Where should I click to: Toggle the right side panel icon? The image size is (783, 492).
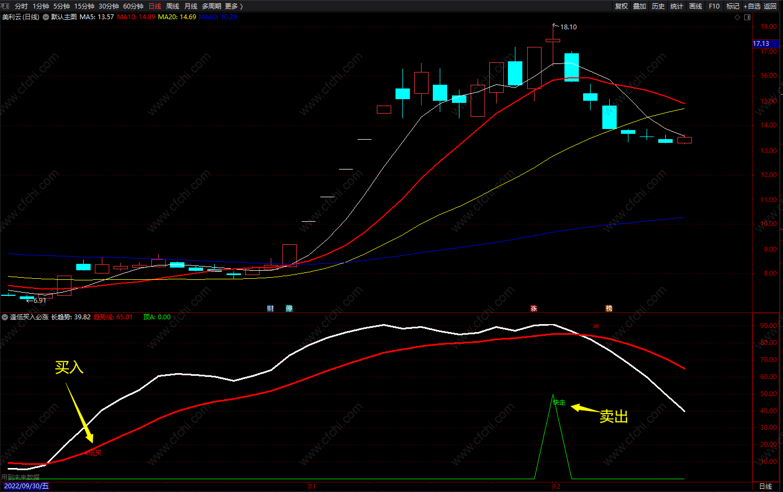tap(747, 17)
